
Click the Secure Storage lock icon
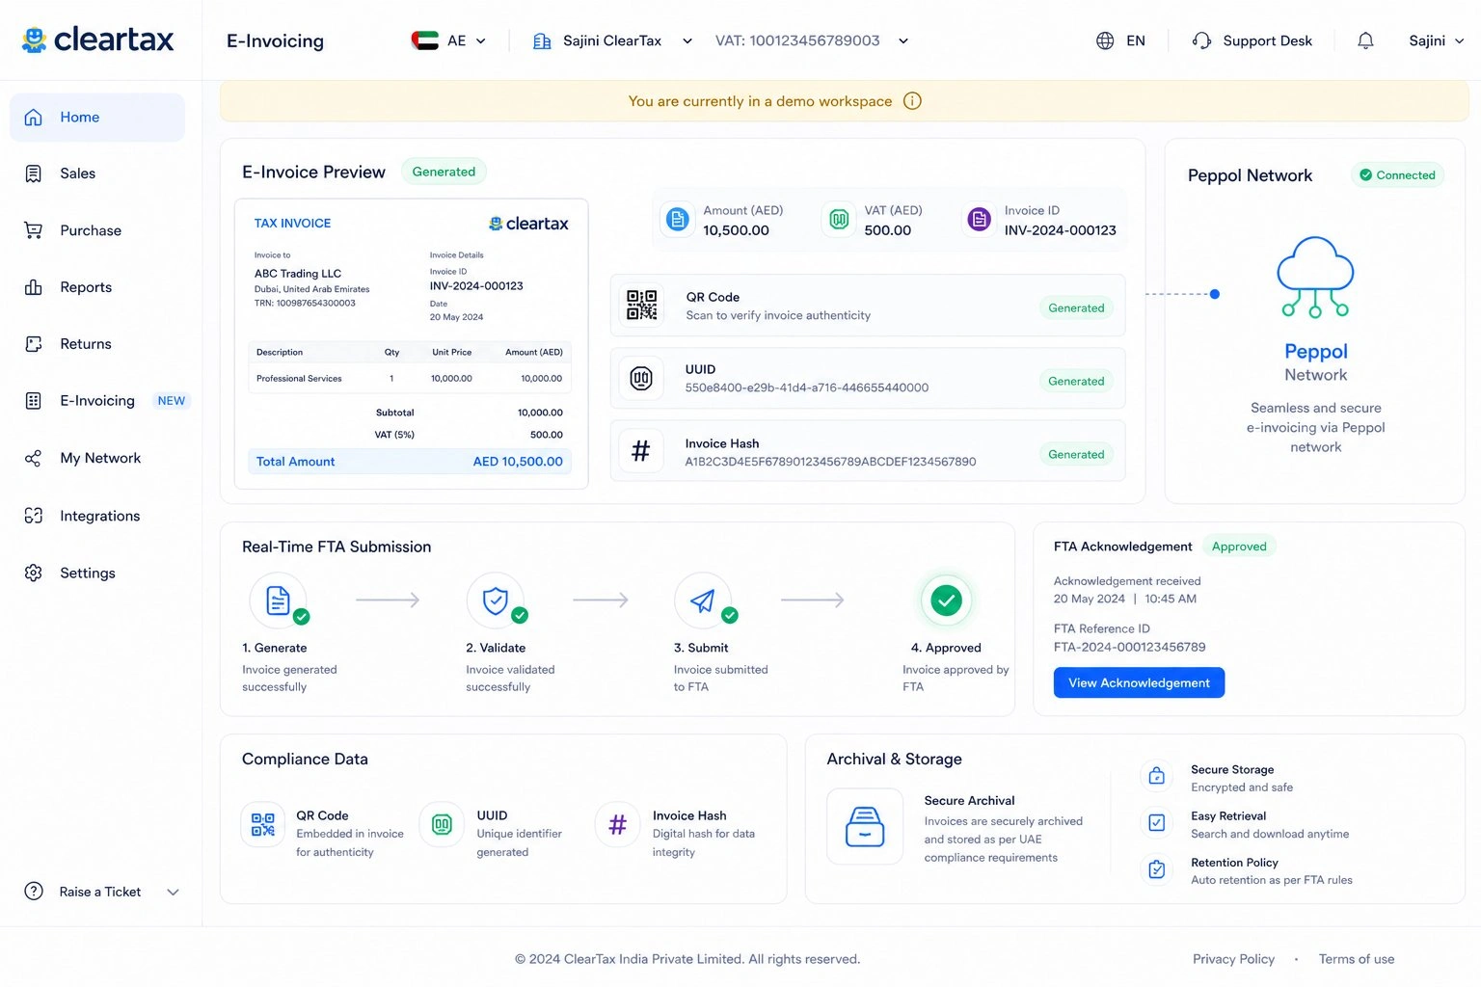1157,776
